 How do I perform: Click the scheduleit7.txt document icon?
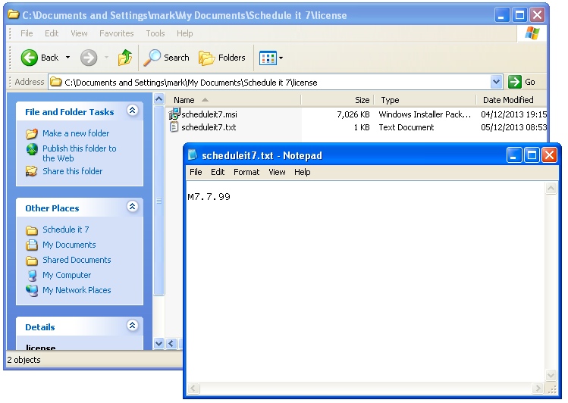(174, 127)
